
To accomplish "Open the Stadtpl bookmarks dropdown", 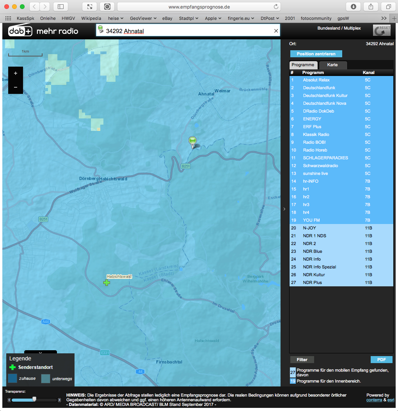I will point(188,18).
